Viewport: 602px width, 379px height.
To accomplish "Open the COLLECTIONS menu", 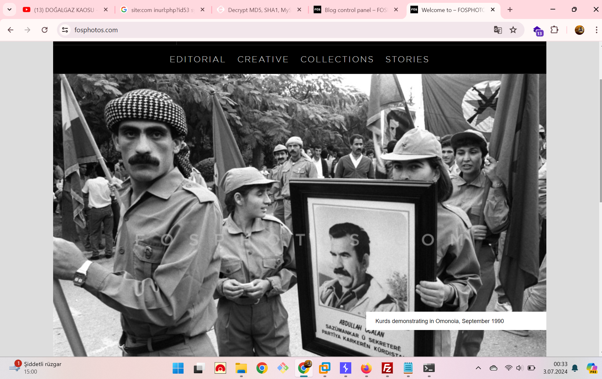I will [337, 59].
